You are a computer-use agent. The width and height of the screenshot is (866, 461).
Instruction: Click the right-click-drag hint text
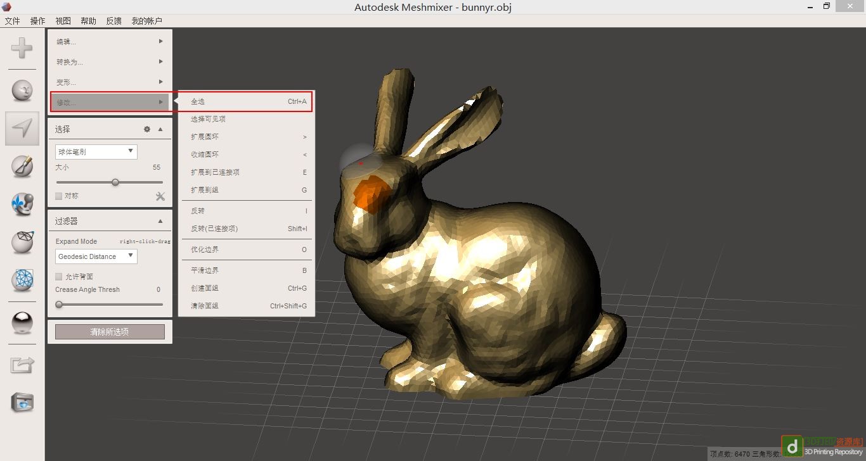[145, 241]
